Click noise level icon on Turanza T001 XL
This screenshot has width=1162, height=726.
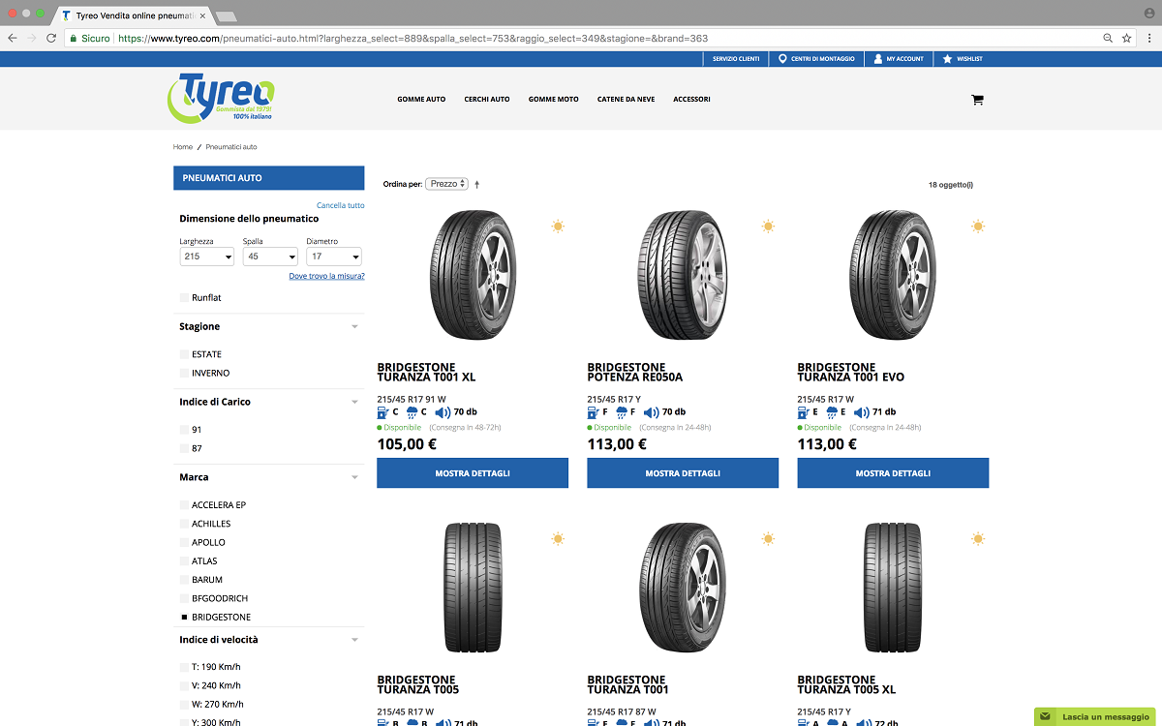click(442, 412)
